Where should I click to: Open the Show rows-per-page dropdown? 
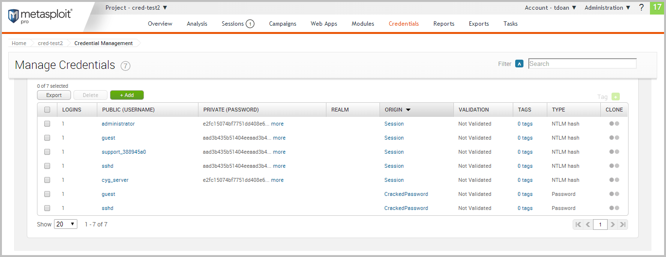[x=66, y=224]
